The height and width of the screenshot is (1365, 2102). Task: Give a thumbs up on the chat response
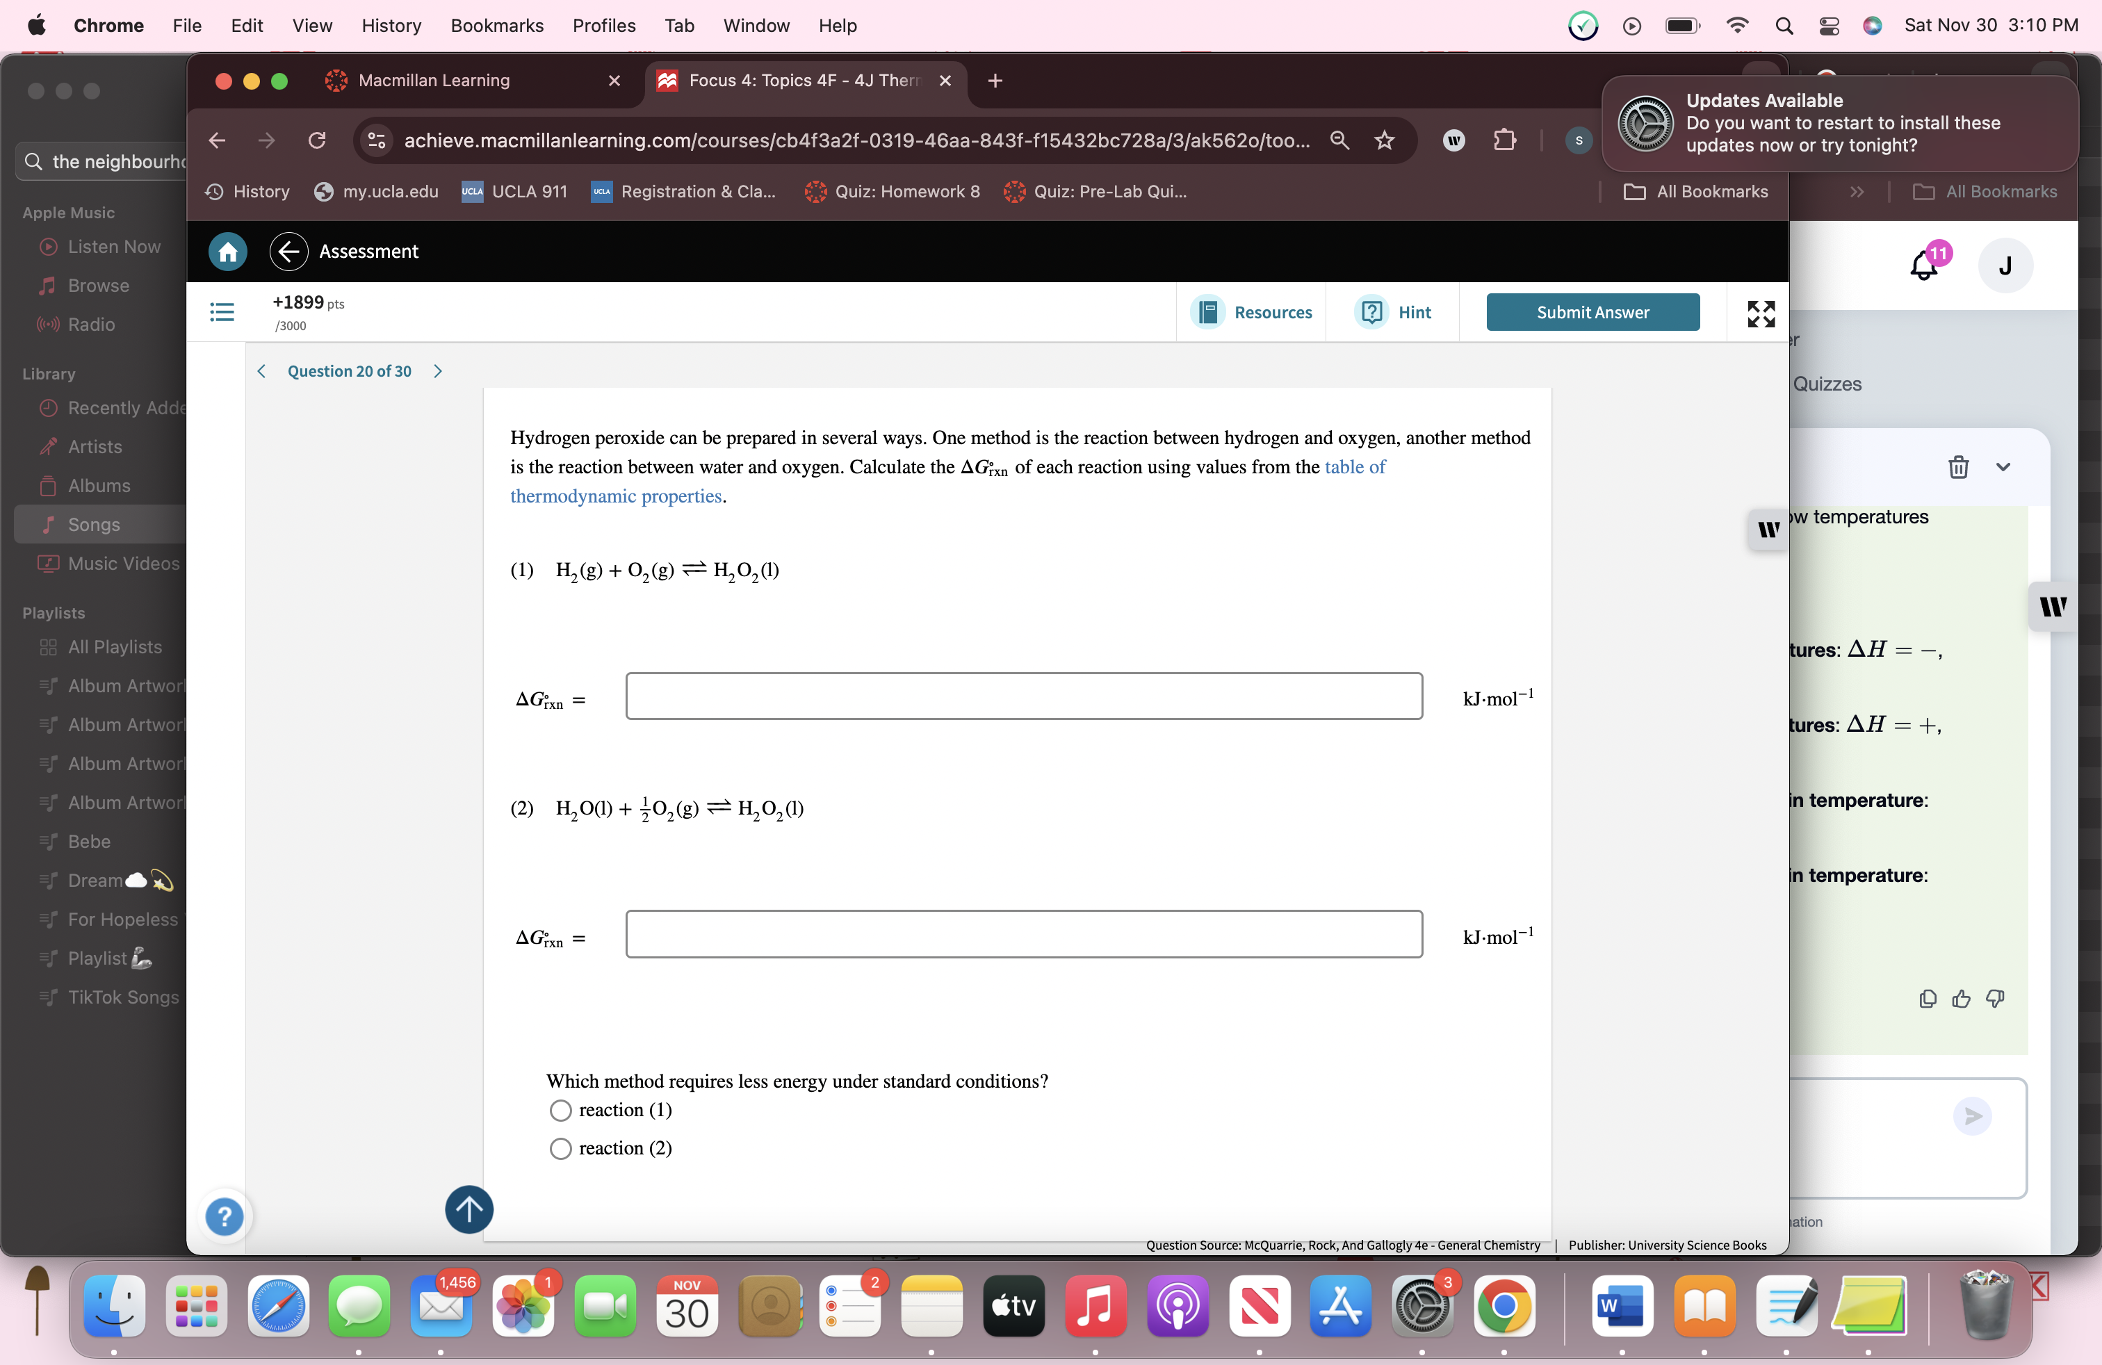click(1962, 999)
